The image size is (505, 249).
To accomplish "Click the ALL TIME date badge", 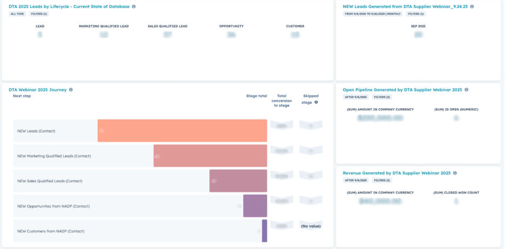I will tap(17, 13).
